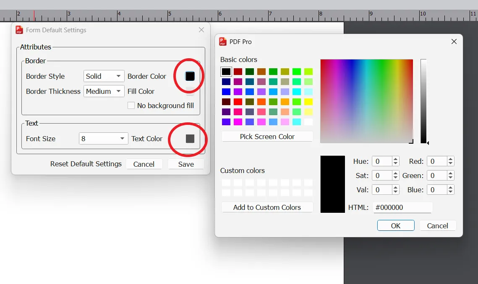Click the HTML hex field showing #000000
Viewport: 478px width, 284px height.
pos(402,207)
